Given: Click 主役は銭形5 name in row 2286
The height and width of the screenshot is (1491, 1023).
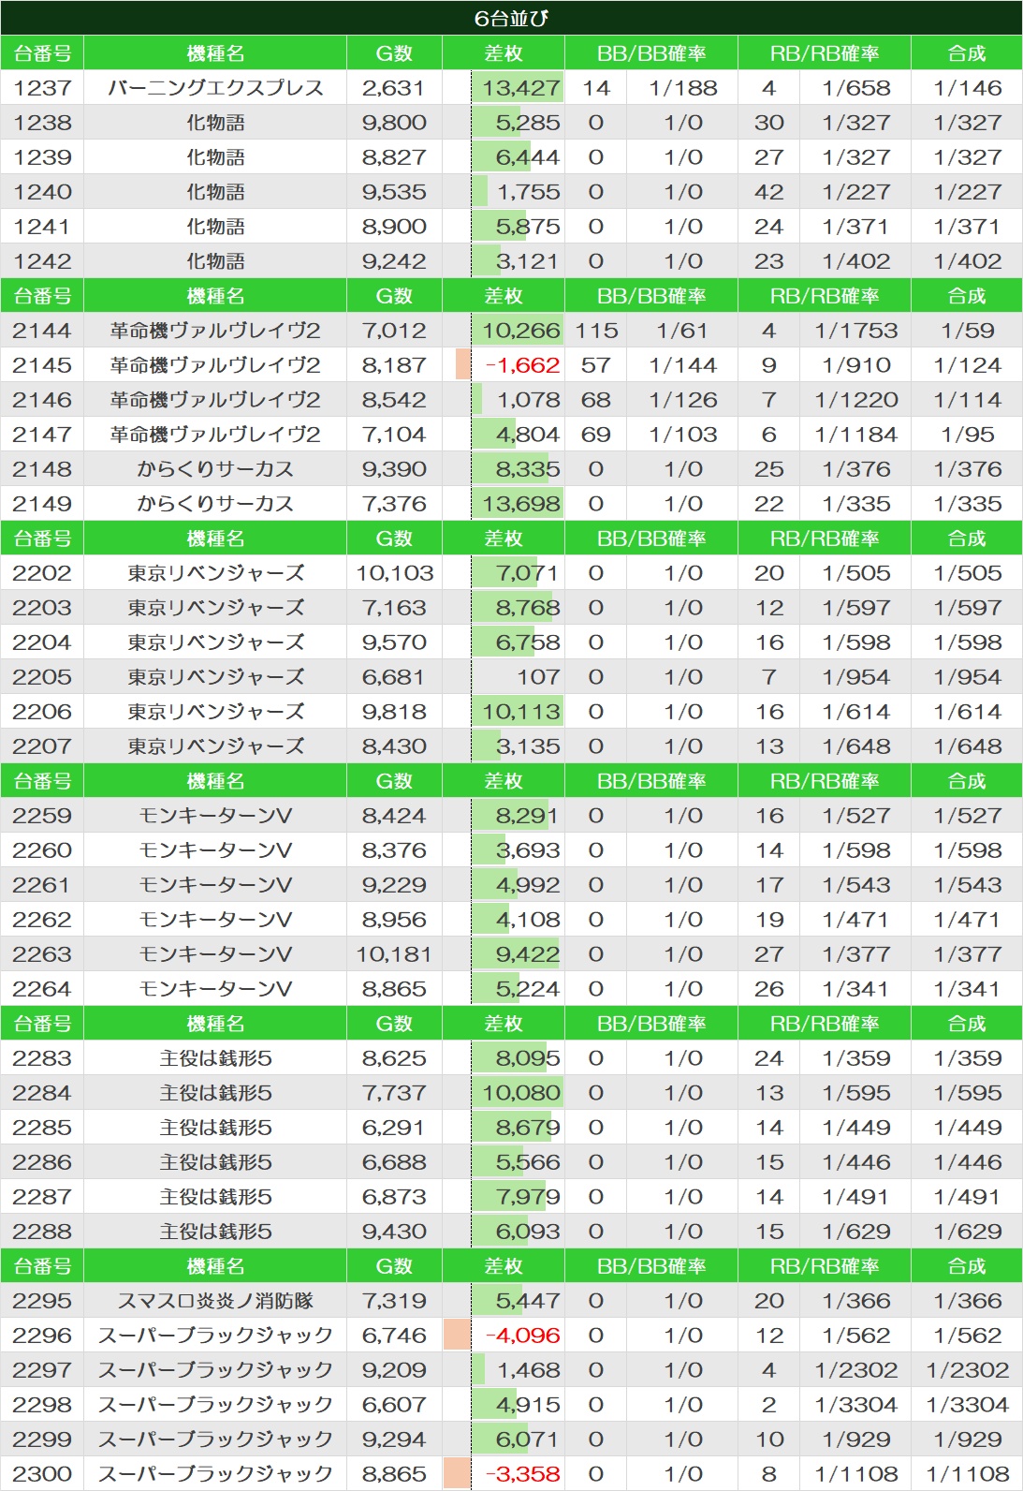Looking at the screenshot, I should (215, 1162).
